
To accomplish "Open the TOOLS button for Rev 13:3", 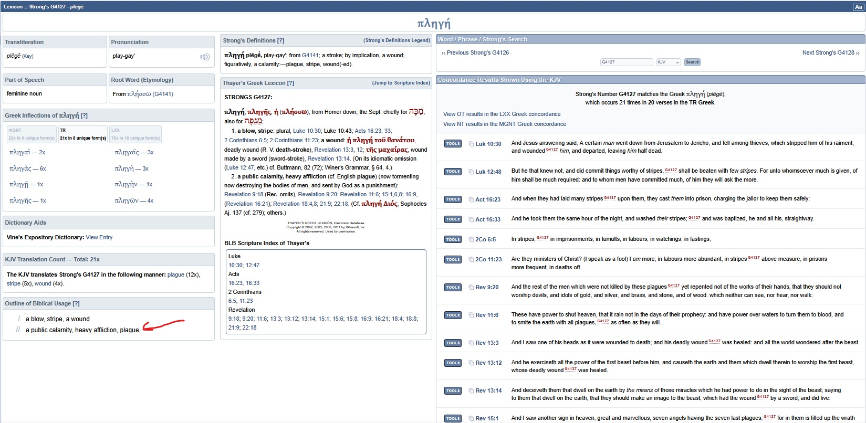I will coord(453,343).
